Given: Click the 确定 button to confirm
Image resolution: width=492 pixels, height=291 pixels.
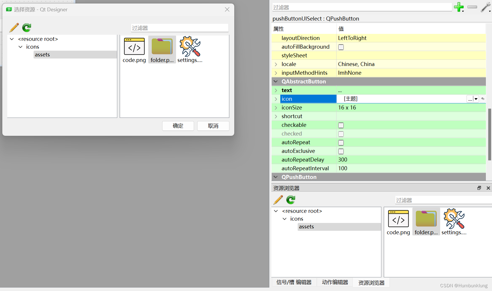Looking at the screenshot, I should coord(178,126).
